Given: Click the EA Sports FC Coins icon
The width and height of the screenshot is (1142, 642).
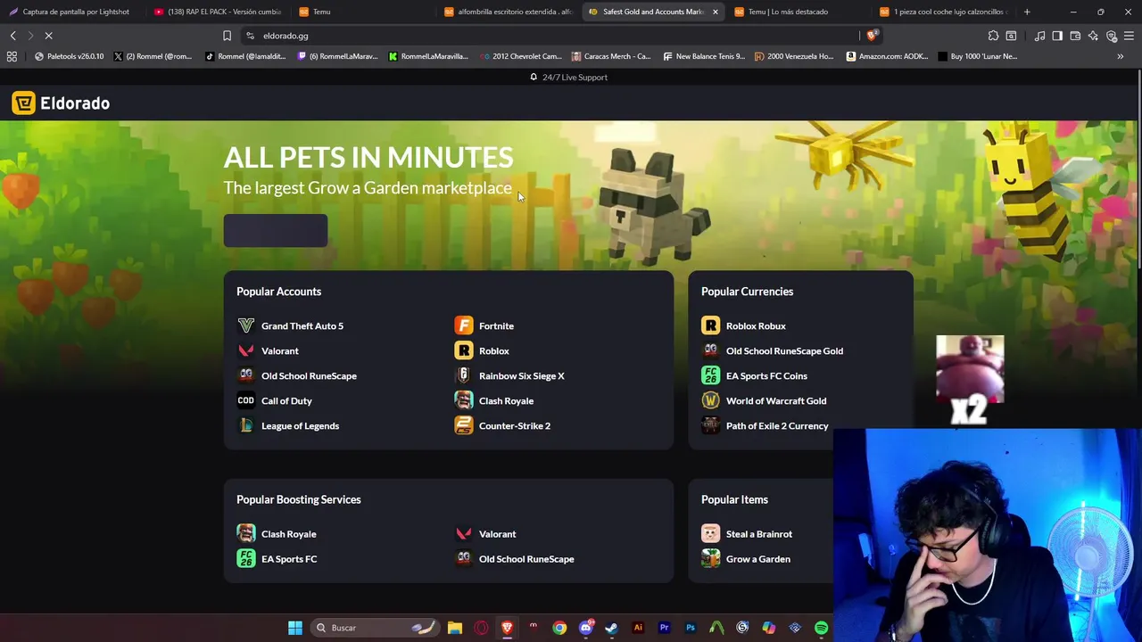Looking at the screenshot, I should (x=710, y=376).
